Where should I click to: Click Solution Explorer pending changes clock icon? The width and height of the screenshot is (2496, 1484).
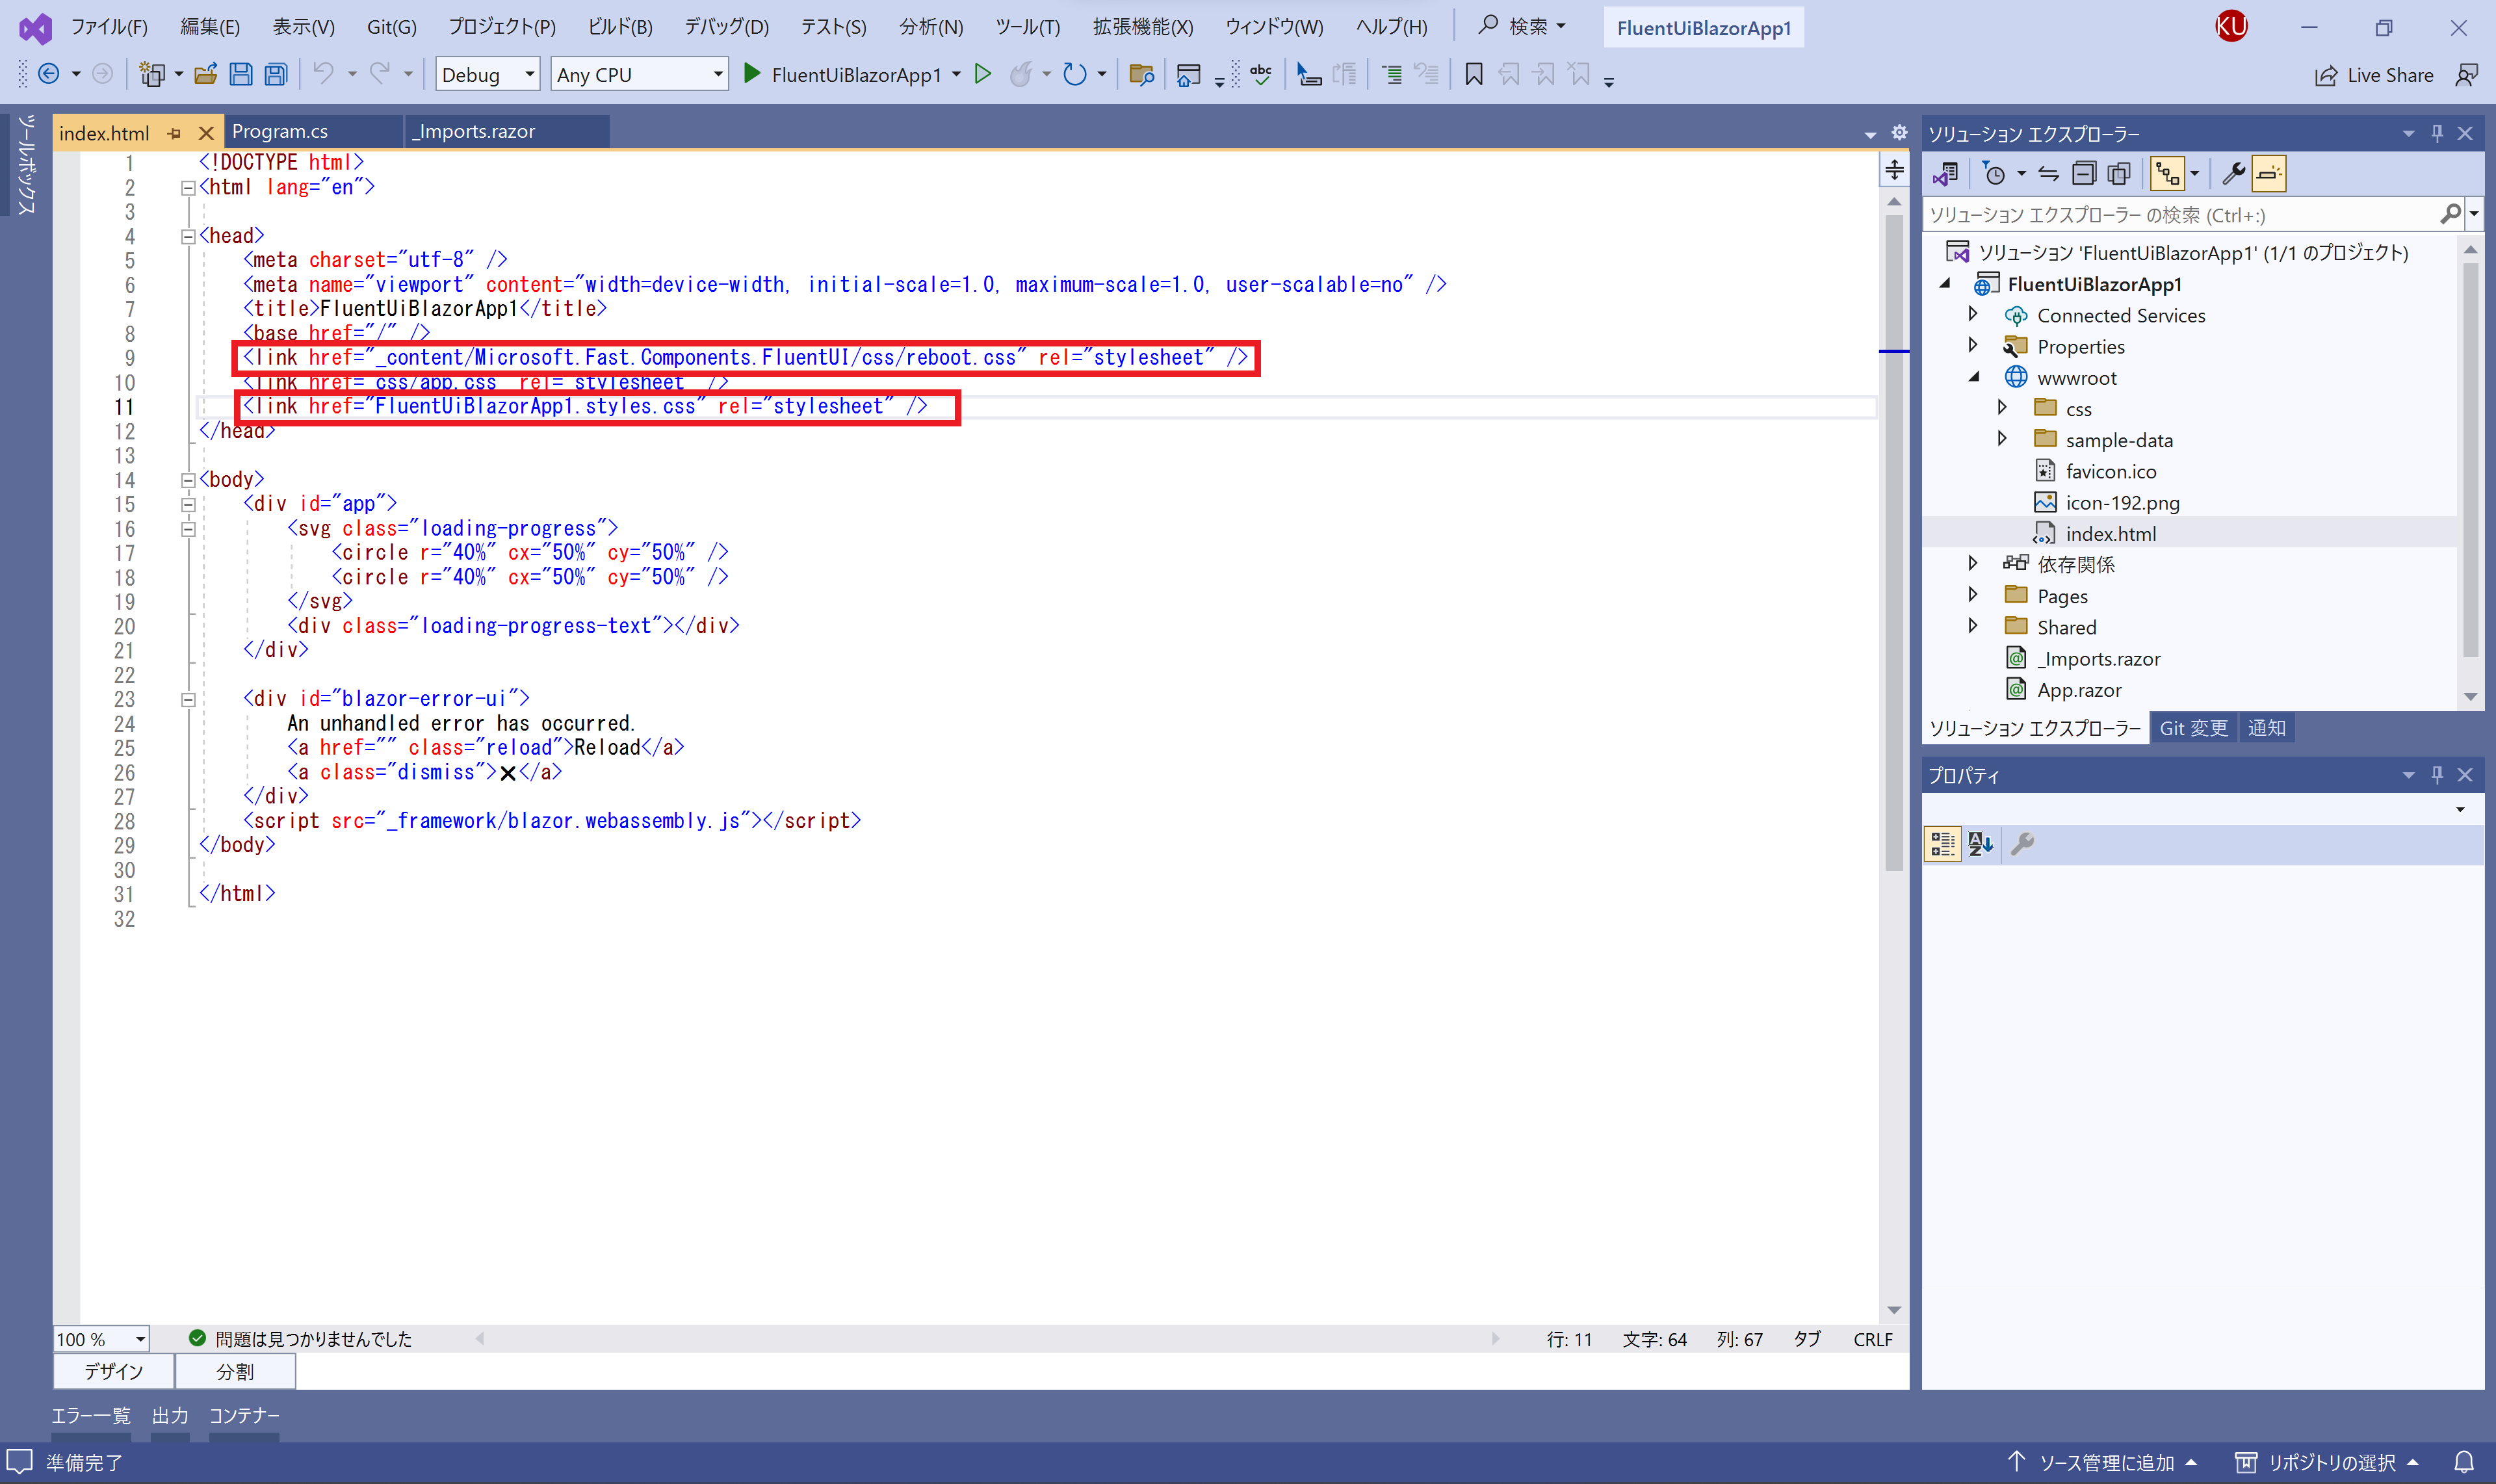[1995, 174]
